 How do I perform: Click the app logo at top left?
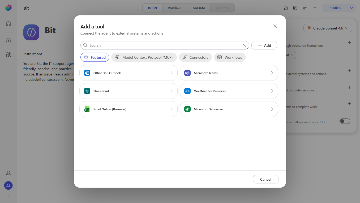[x=8, y=8]
